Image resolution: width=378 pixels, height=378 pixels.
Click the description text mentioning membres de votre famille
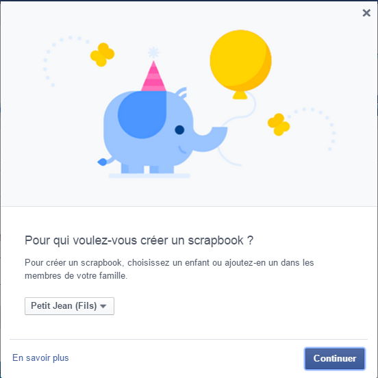(x=169, y=269)
